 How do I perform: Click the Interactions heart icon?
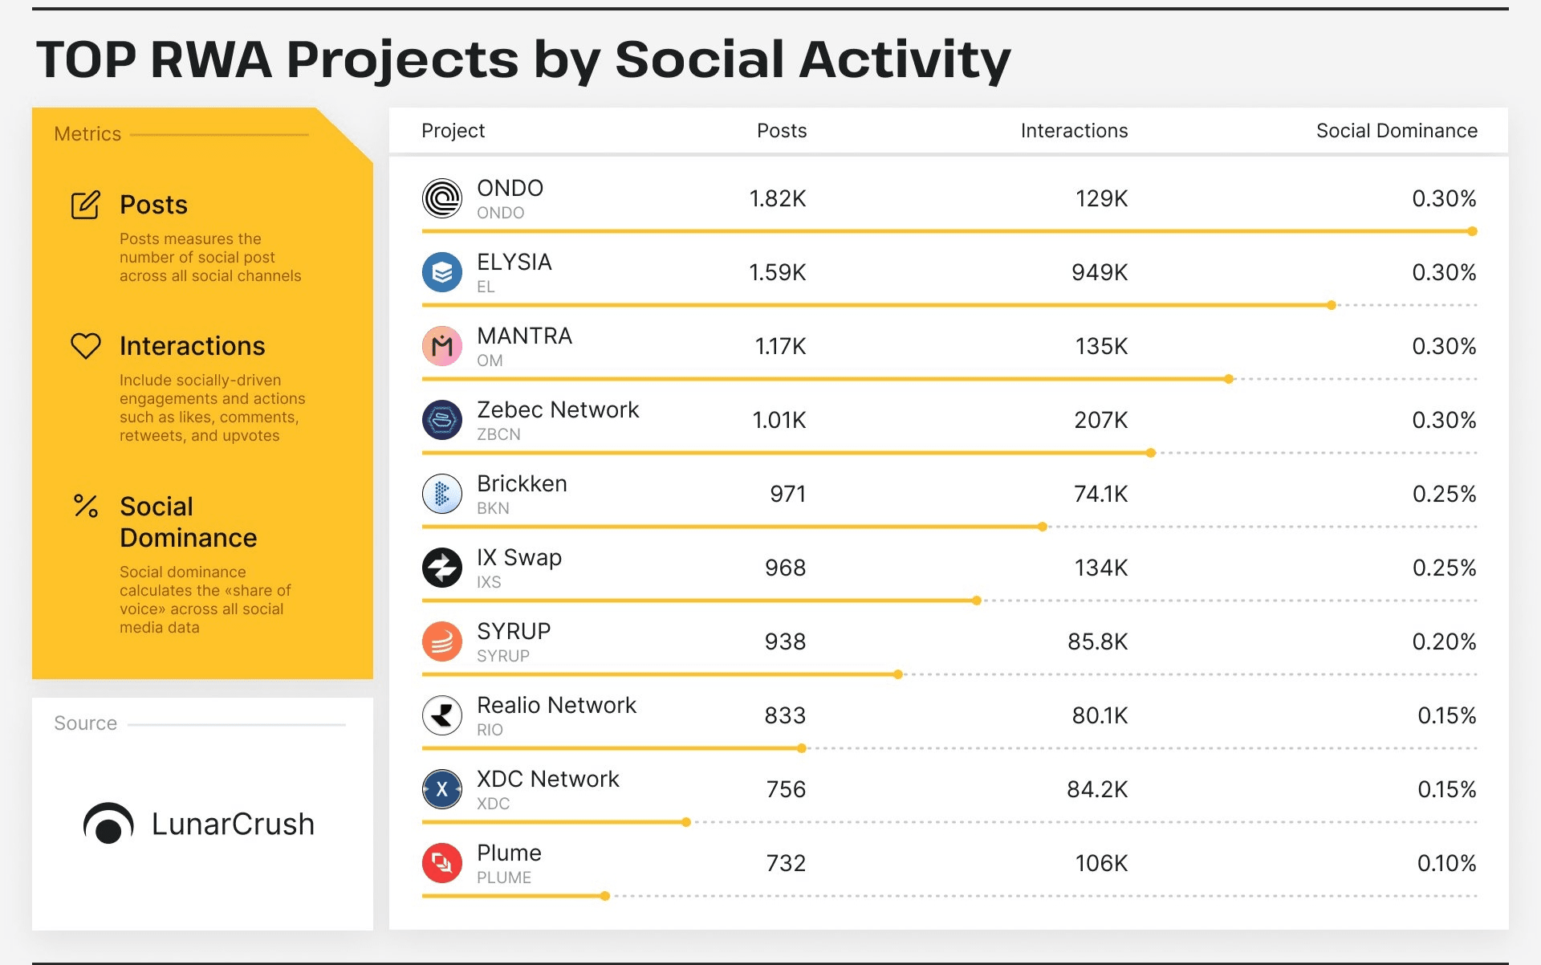click(x=86, y=346)
